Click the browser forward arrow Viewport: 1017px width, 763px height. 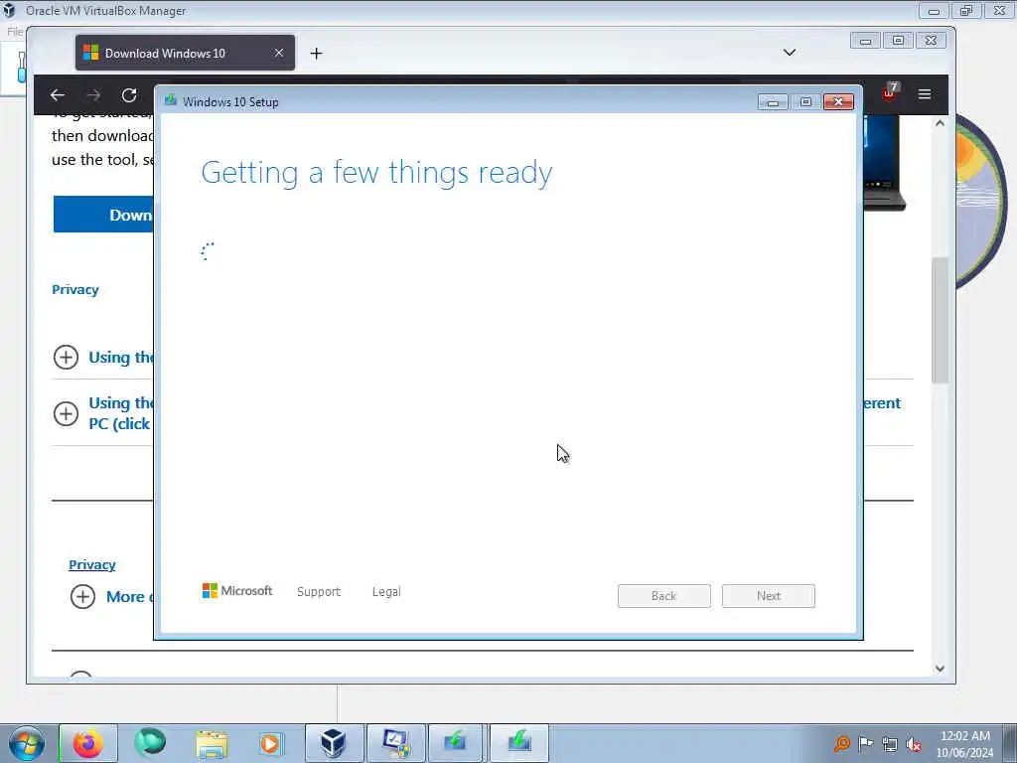[93, 95]
